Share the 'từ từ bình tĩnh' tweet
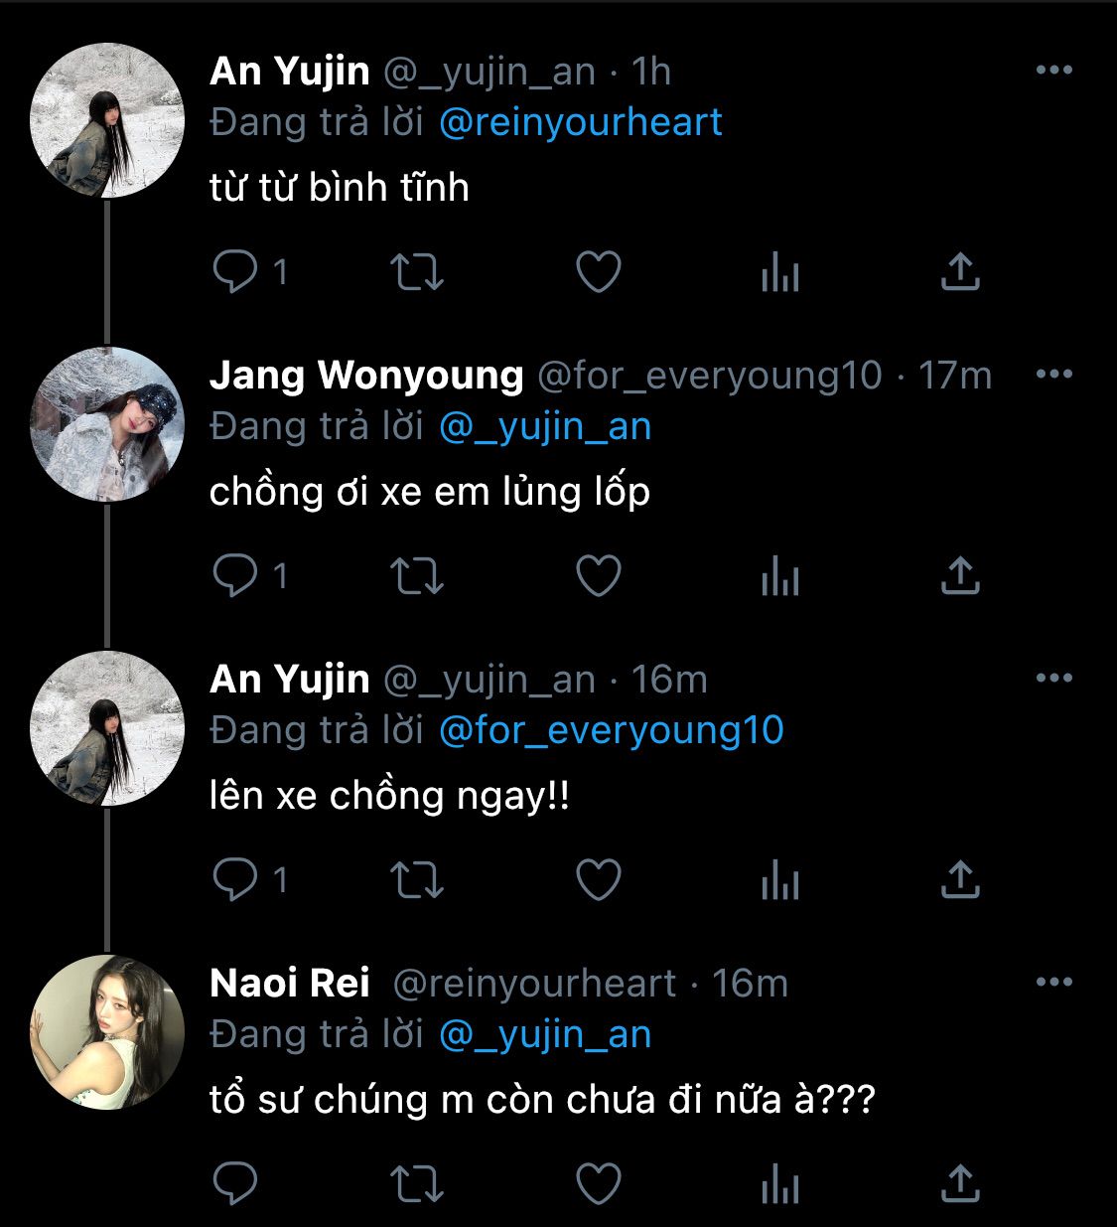Image resolution: width=1117 pixels, height=1227 pixels. coord(960,272)
